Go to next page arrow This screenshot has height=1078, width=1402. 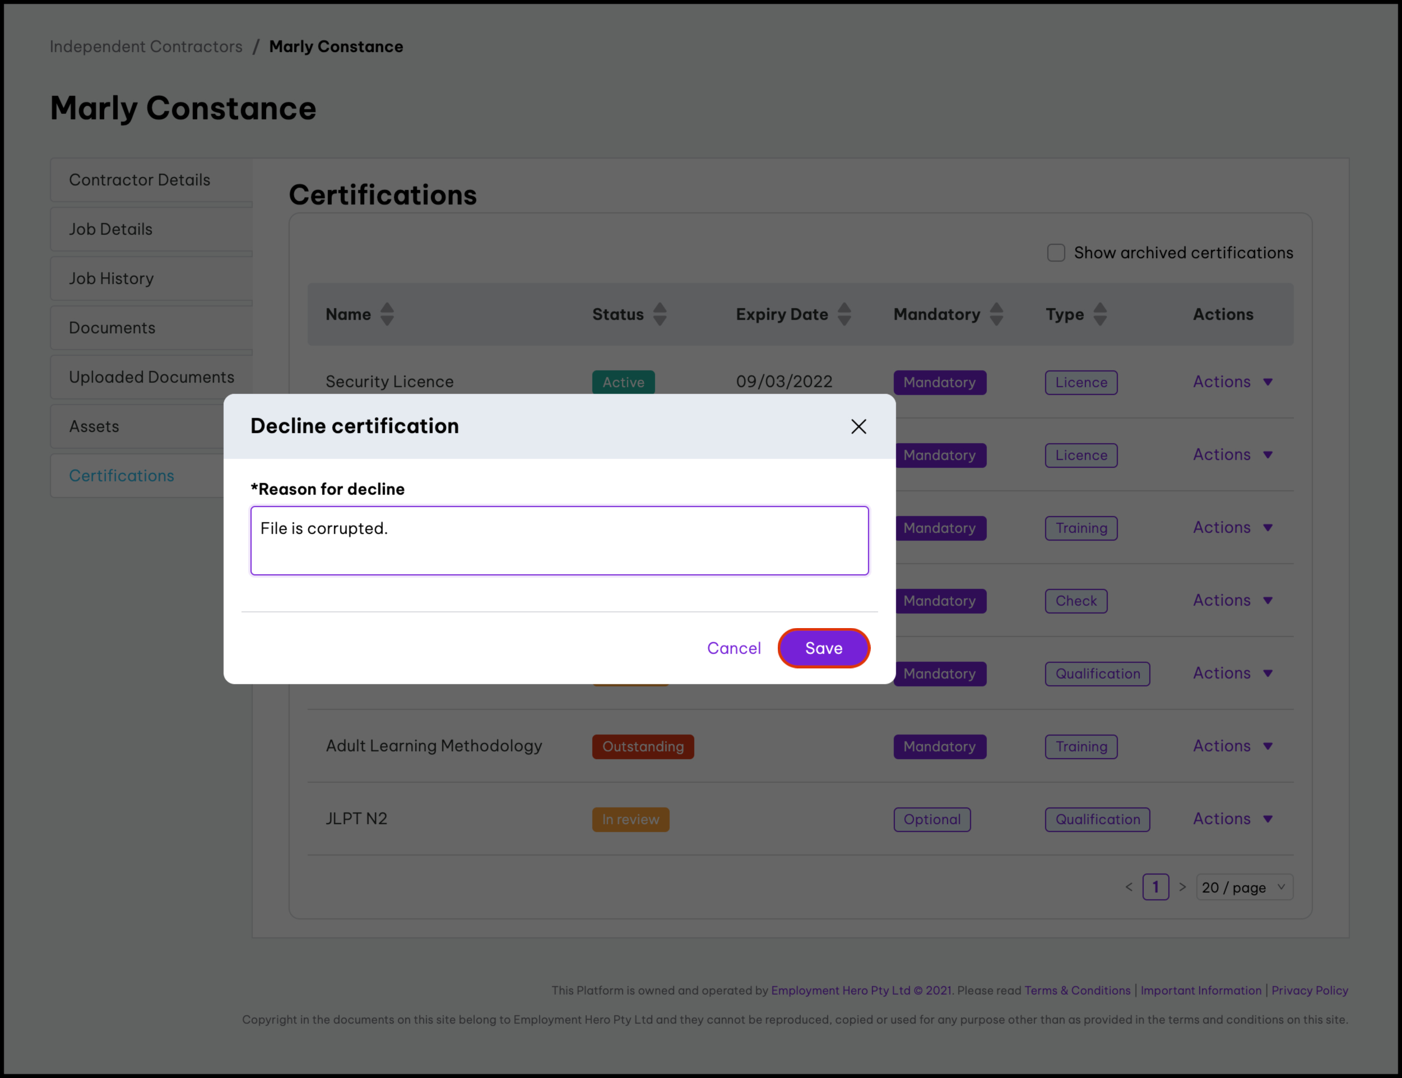click(1182, 888)
